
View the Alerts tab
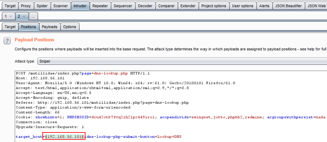pyautogui.click(x=264, y=6)
